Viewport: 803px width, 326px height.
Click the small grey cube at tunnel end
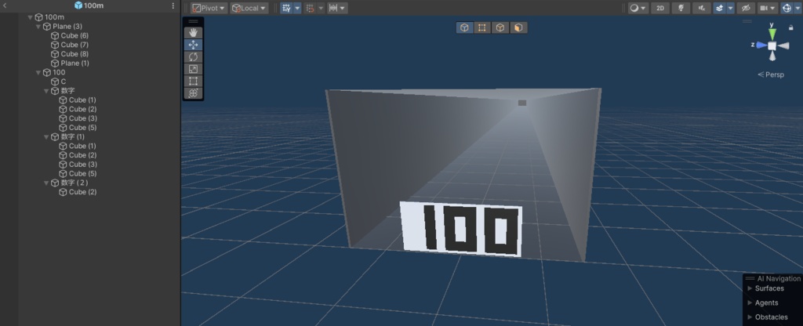521,103
